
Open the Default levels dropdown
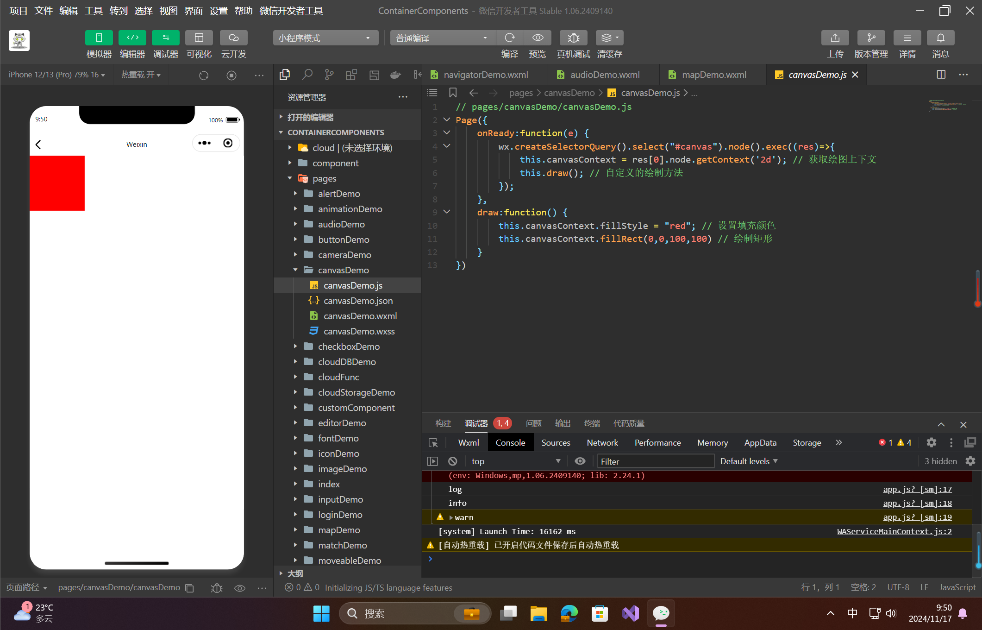point(748,461)
